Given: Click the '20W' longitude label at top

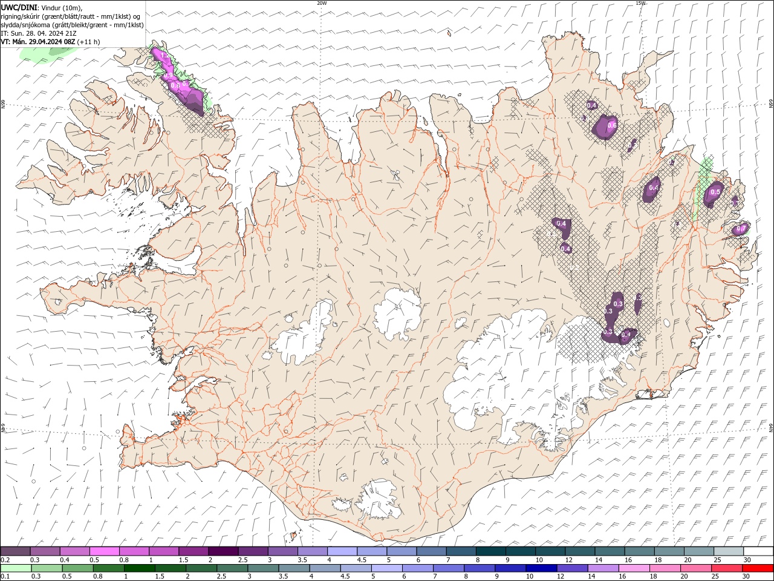Looking at the screenshot, I should [x=322, y=3].
